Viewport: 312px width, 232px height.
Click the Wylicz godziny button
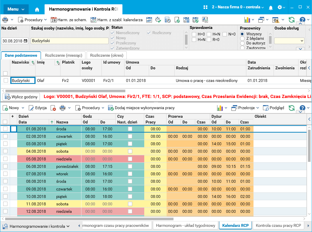tap(21, 97)
